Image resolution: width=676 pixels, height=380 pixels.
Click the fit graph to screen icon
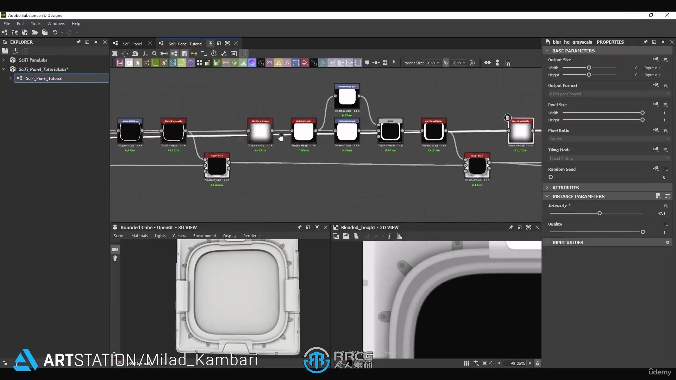pos(115,53)
